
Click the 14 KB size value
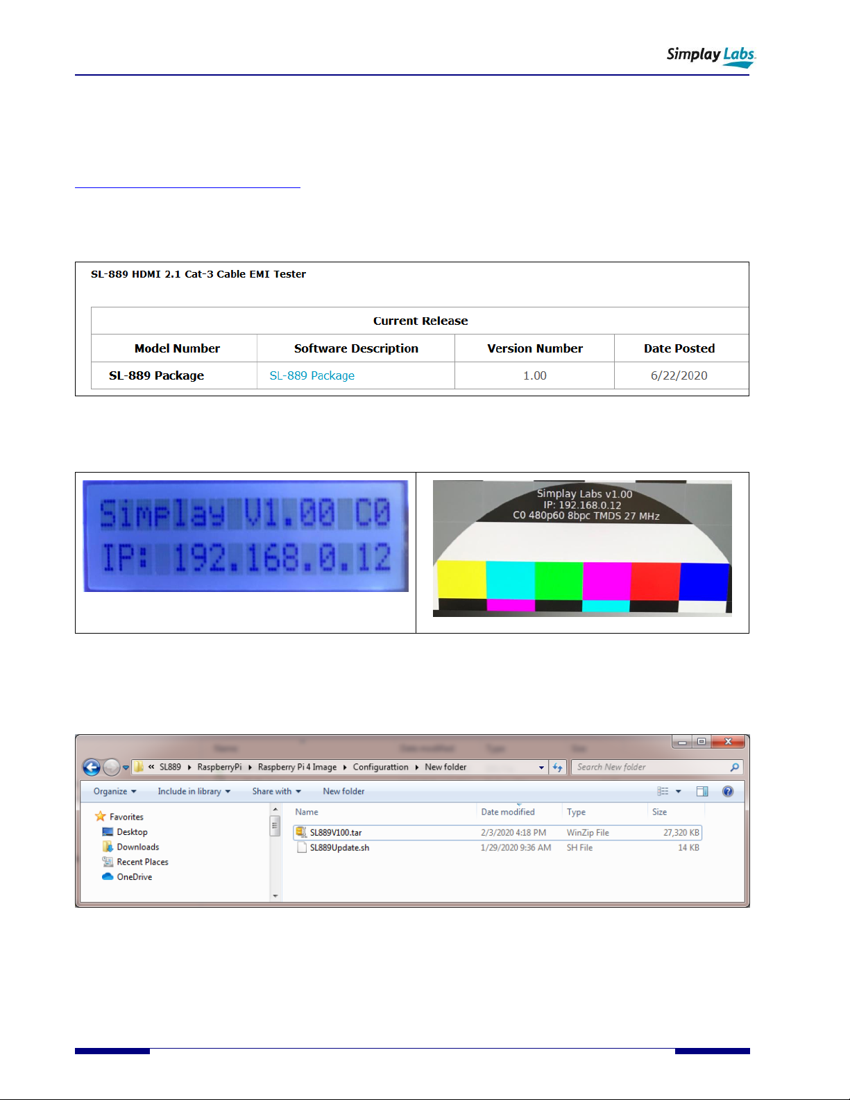pyautogui.click(x=688, y=848)
